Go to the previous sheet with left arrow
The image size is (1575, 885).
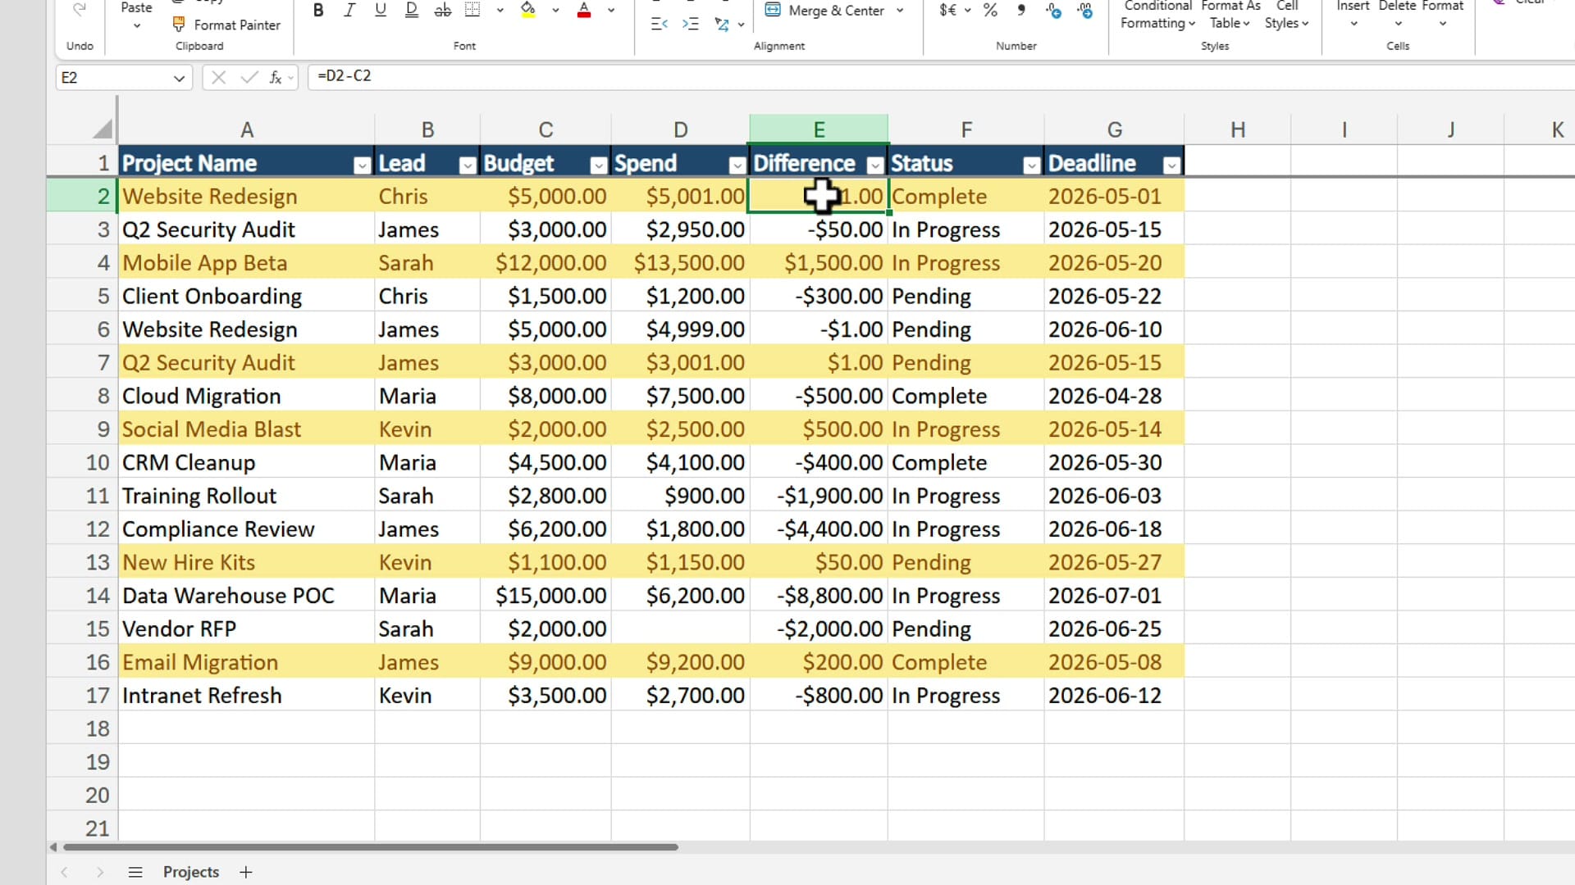(x=65, y=872)
